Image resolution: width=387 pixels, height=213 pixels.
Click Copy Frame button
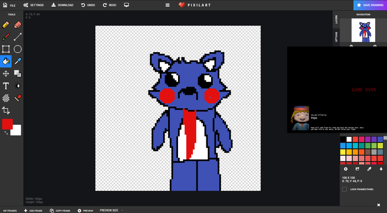[60, 210]
